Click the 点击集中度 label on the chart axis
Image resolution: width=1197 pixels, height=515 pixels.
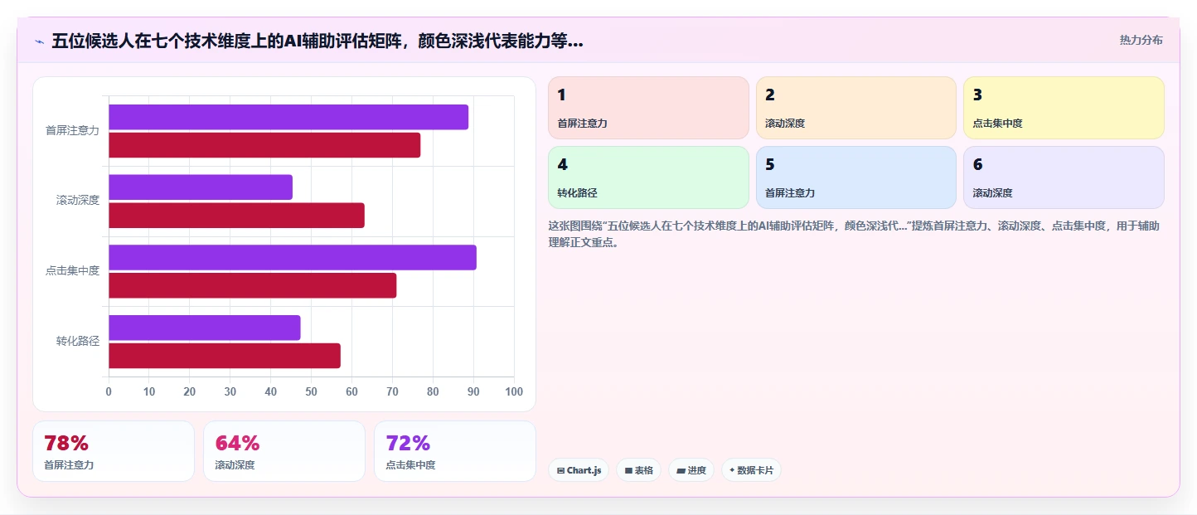click(x=72, y=270)
